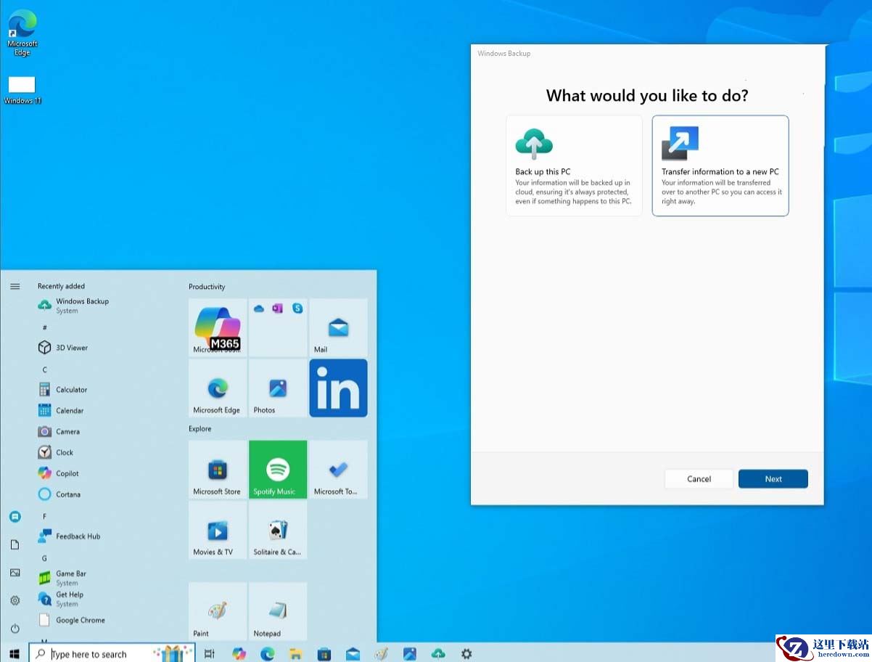Click Next in Windows Backup dialog

click(773, 479)
